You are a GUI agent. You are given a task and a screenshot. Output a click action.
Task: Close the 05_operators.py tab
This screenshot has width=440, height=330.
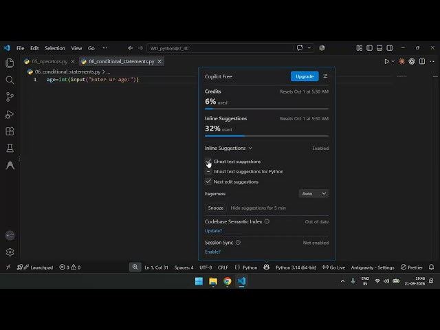click(x=73, y=61)
